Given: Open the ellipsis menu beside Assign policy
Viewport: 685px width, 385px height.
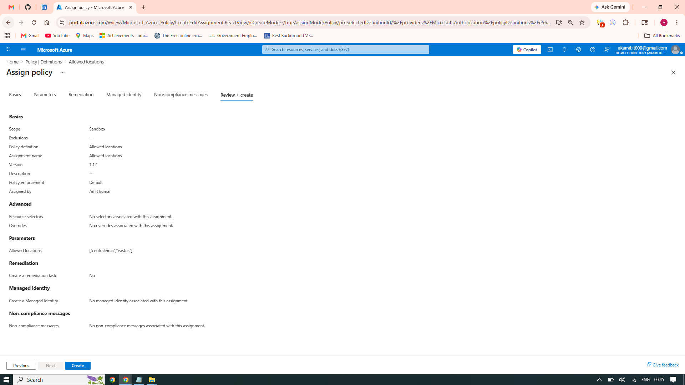Looking at the screenshot, I should point(62,72).
